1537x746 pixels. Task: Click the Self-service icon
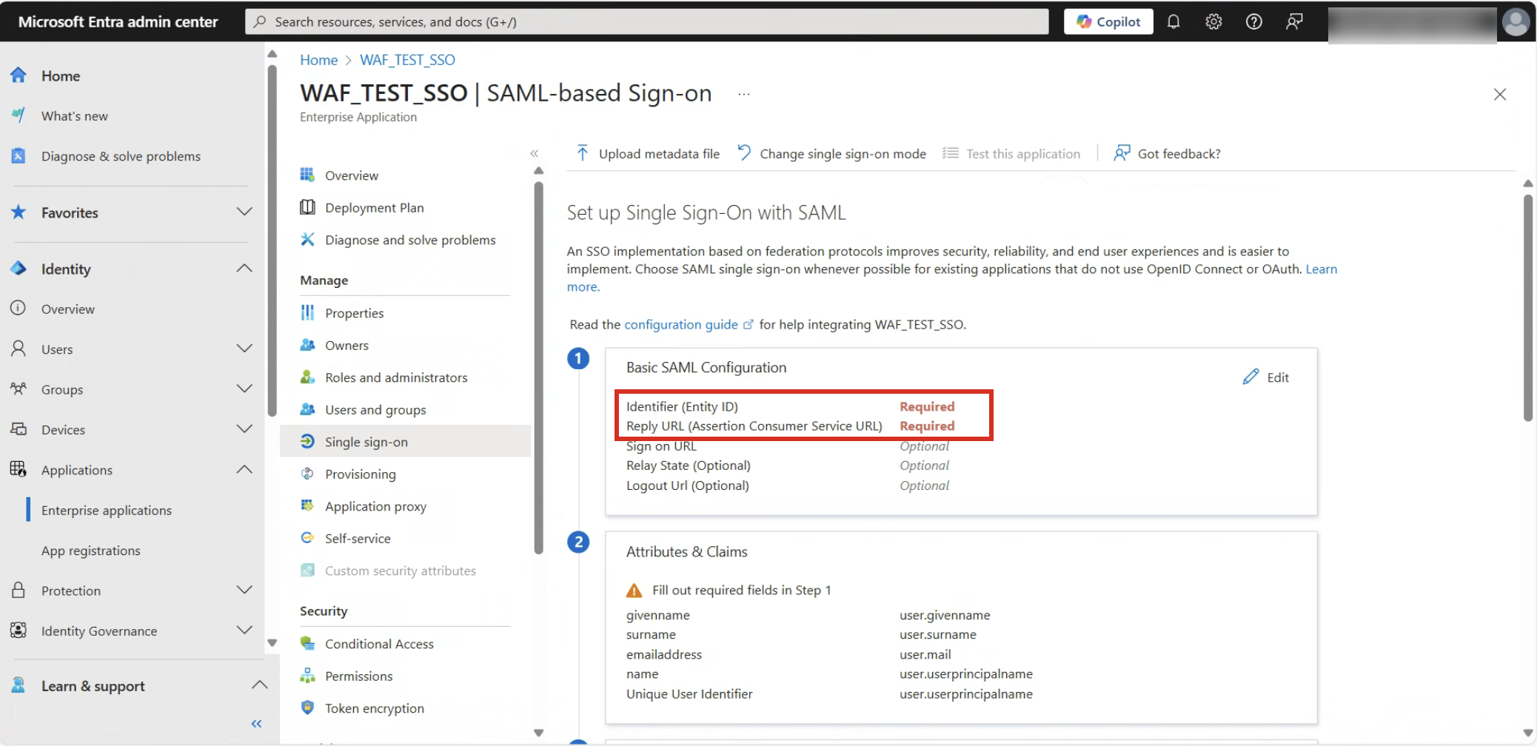pos(307,538)
